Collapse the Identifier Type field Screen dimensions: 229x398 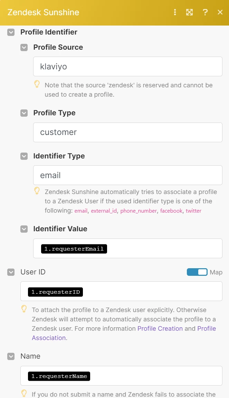(24, 156)
